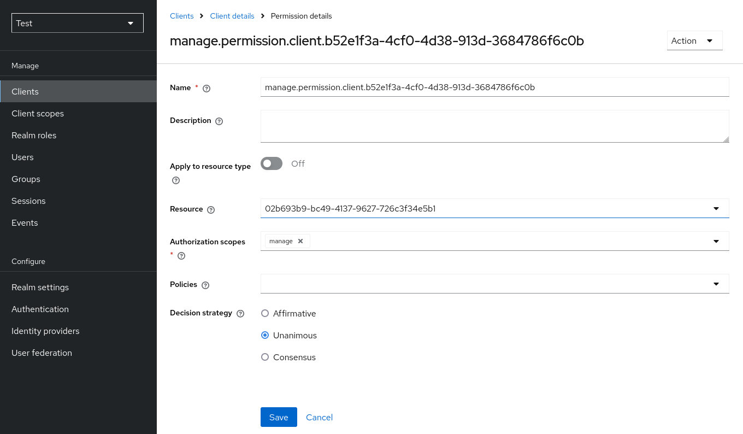Remove the manage authorization scope chip
The height and width of the screenshot is (434, 743).
(x=300, y=241)
